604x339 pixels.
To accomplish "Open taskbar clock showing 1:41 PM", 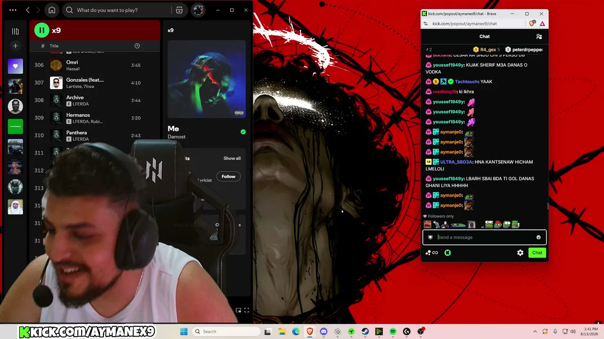I will point(591,331).
